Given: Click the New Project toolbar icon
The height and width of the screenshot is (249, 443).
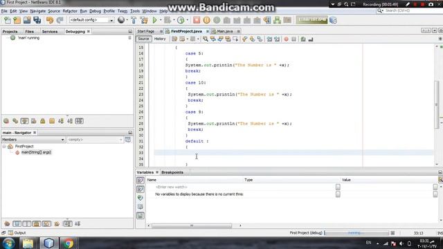Looking at the screenshot, I should point(17,20).
